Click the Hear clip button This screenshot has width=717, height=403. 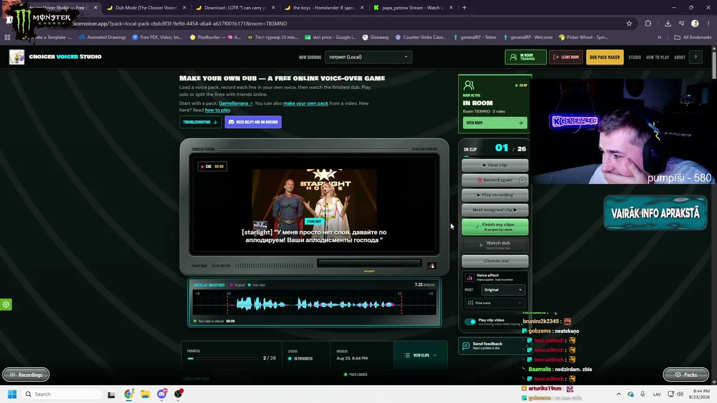(495, 165)
